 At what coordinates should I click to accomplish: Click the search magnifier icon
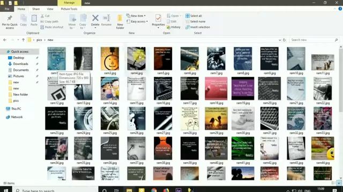pos(337,40)
